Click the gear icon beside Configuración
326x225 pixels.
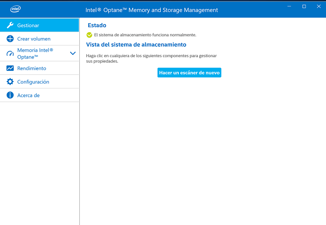coord(10,82)
